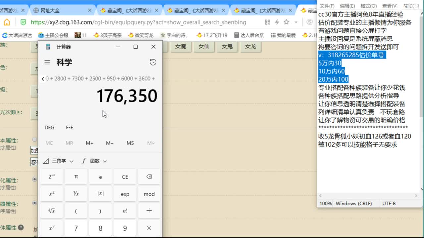Open the memory M dropdown on the calculator
Image resolution: width=424 pixels, height=238 pixels.
(x=150, y=143)
